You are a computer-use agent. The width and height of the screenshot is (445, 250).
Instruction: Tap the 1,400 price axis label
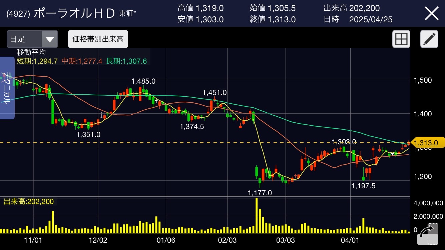(x=423, y=114)
